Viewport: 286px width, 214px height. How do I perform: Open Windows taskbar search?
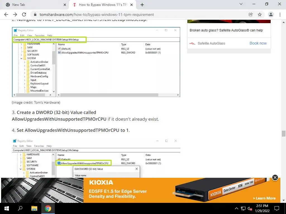coord(20,208)
